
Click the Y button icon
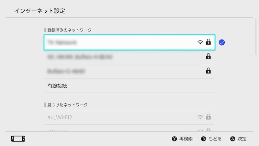coord(174,139)
